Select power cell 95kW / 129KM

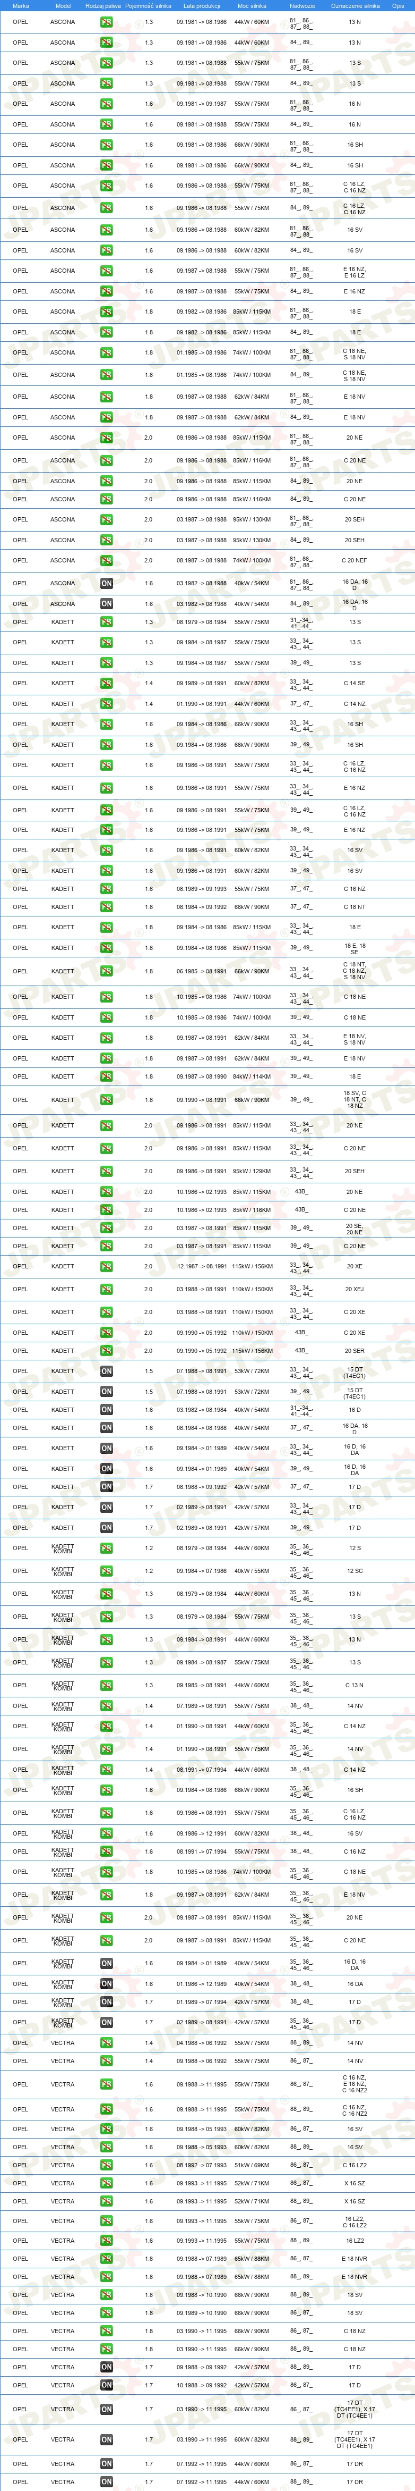(252, 1172)
